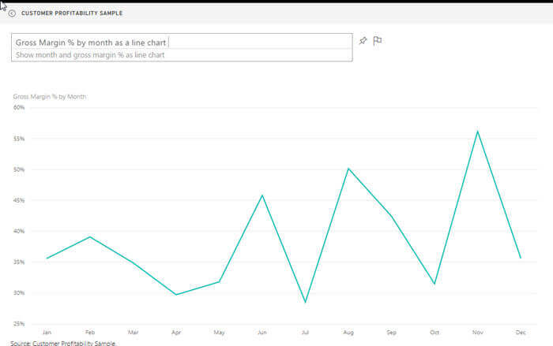
Task: Select the August data point on the line
Action: click(348, 169)
